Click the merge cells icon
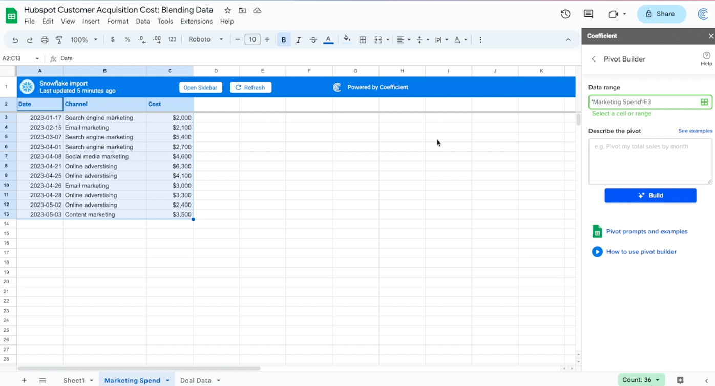Screen dimensions: 715x386 (x=378, y=39)
